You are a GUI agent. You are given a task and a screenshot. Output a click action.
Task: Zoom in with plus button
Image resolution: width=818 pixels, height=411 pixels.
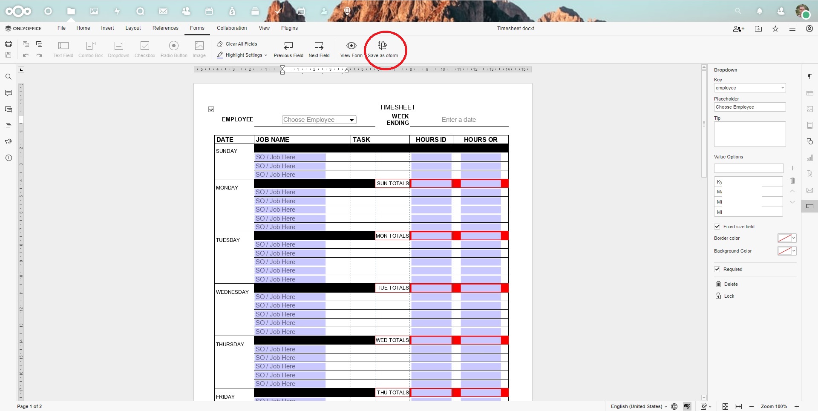click(797, 406)
